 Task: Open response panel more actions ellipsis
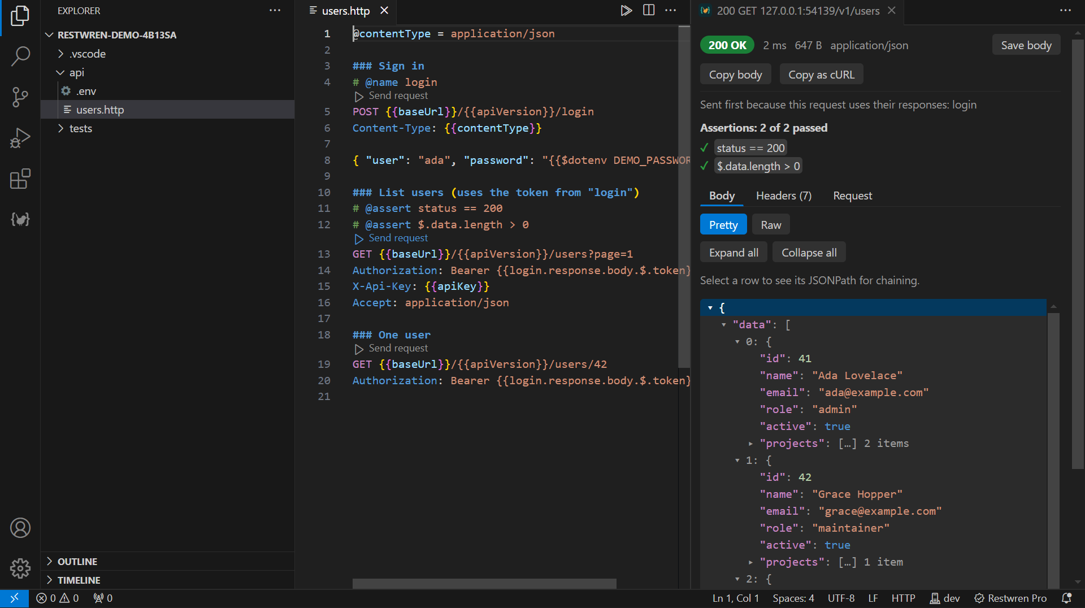tap(1066, 11)
